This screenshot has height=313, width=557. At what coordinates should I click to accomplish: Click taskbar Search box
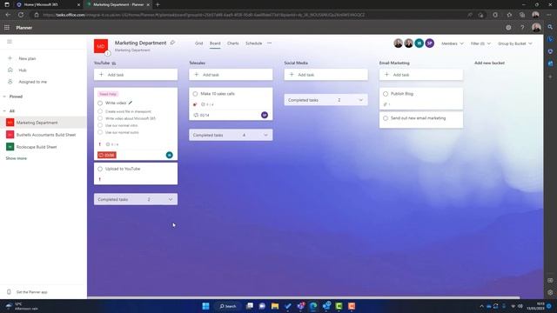point(228,306)
